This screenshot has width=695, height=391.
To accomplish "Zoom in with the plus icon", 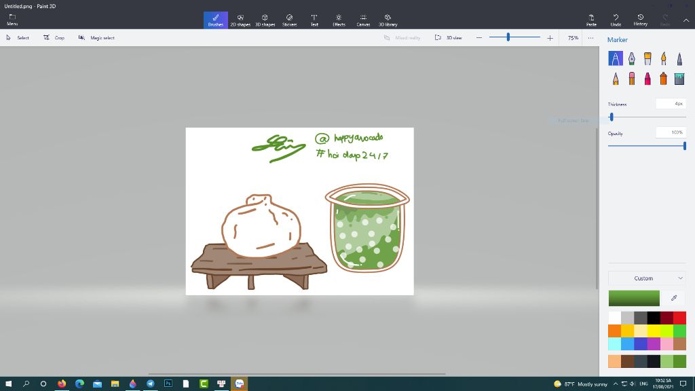I will click(550, 38).
